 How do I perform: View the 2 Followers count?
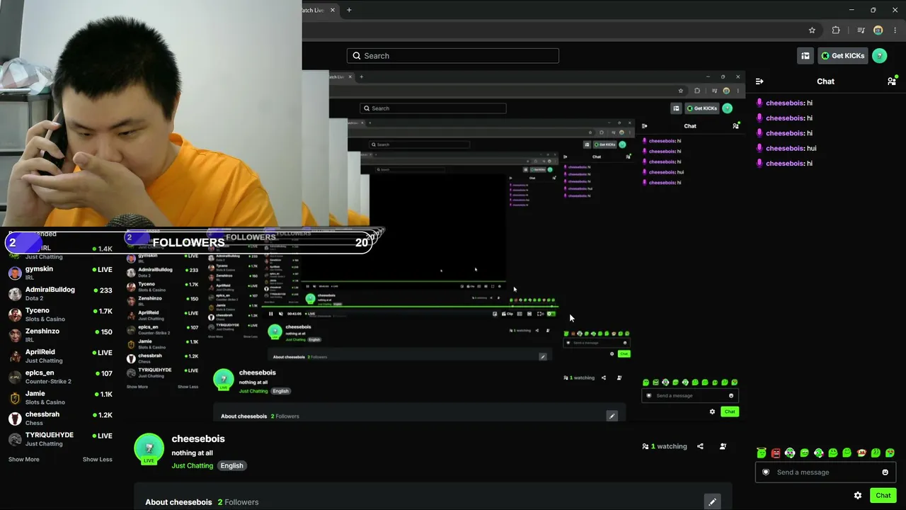(x=238, y=502)
